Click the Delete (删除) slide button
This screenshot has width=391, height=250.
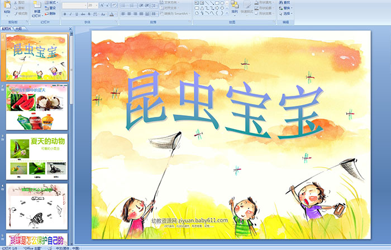[50, 13]
